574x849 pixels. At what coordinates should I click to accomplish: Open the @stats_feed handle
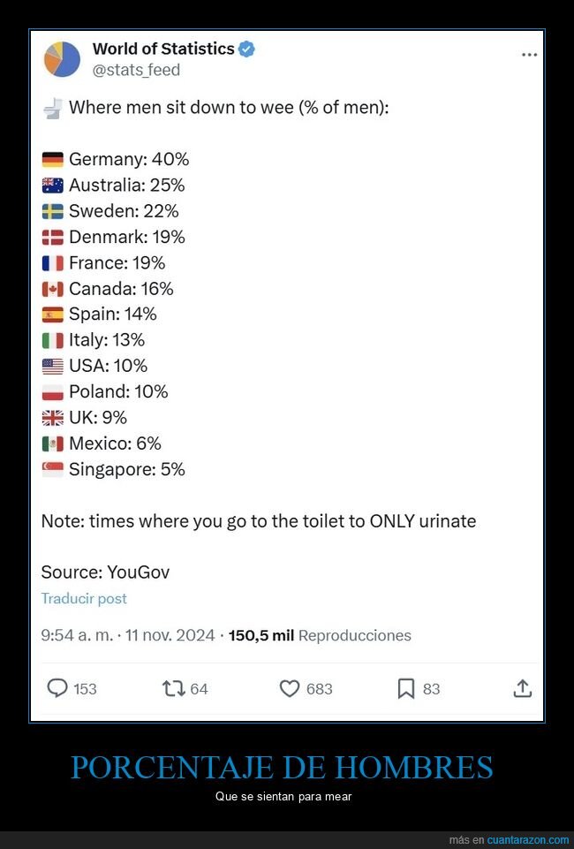tap(136, 70)
